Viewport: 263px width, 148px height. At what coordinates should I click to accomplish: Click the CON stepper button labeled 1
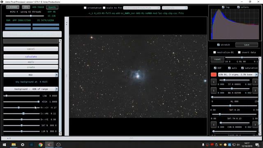pyautogui.click(x=214, y=125)
